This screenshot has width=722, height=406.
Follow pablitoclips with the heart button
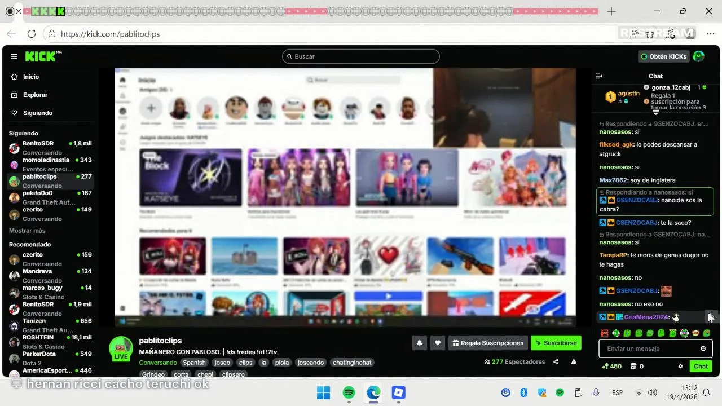437,343
